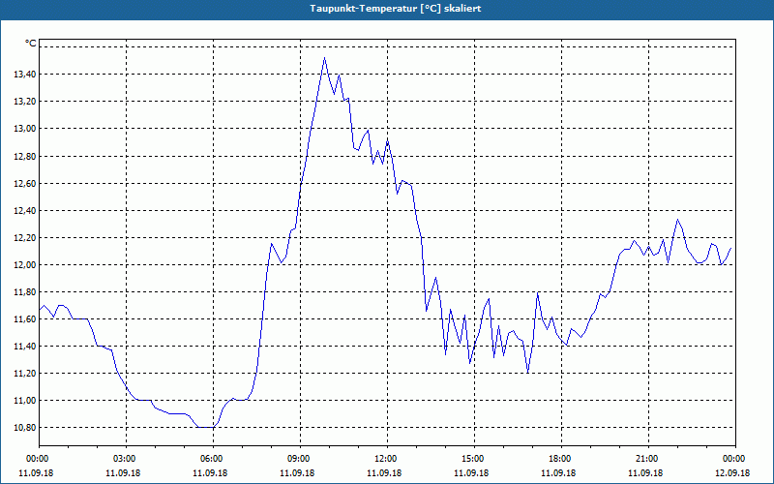Click the 13,00 y-axis label
774x484 pixels.
click(24, 129)
